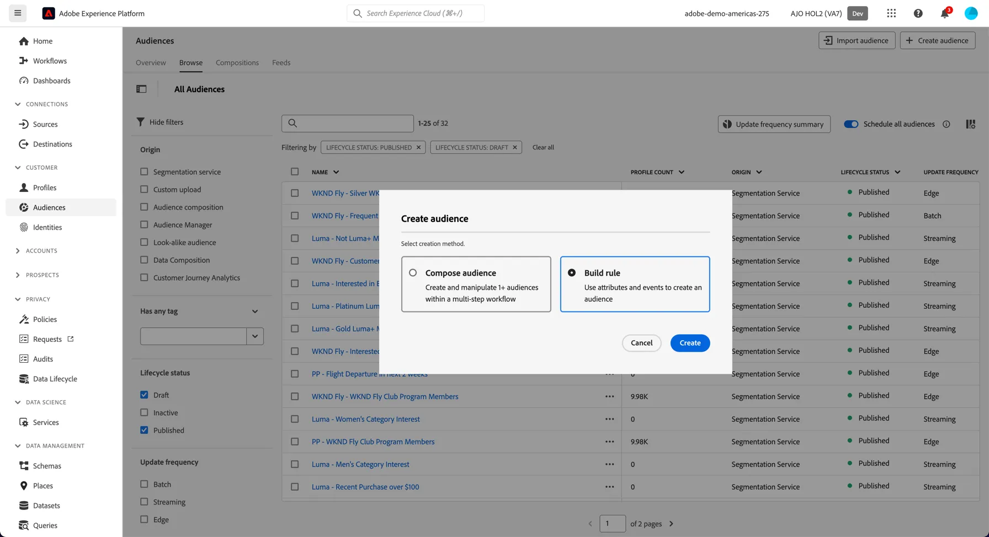Select the Compose audience radio option
Image resolution: width=989 pixels, height=537 pixels.
[x=412, y=273]
